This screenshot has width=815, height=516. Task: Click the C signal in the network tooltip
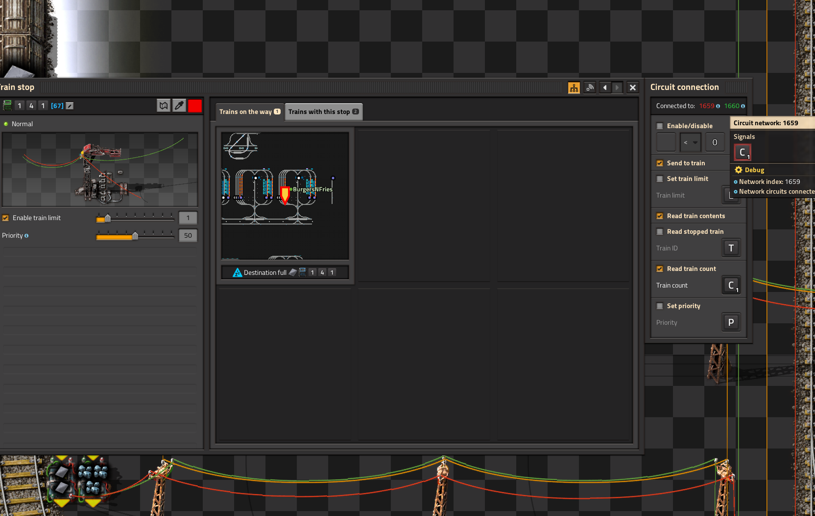743,153
